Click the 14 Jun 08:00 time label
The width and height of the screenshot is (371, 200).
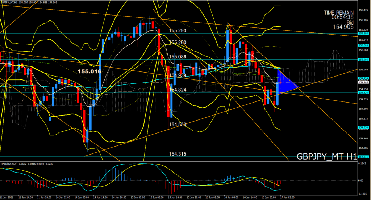pyautogui.click(x=82, y=197)
